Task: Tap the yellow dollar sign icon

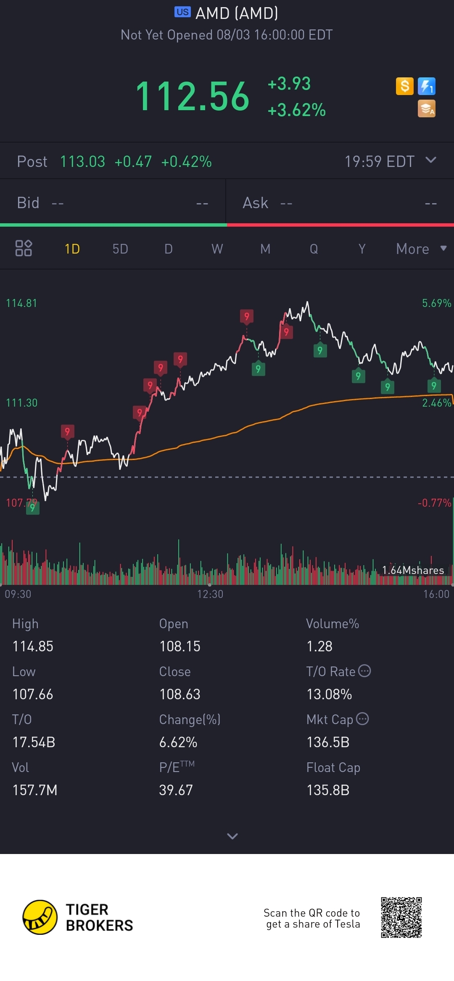Action: point(404,86)
